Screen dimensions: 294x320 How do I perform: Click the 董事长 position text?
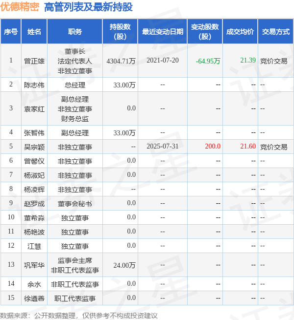pos(75,51)
